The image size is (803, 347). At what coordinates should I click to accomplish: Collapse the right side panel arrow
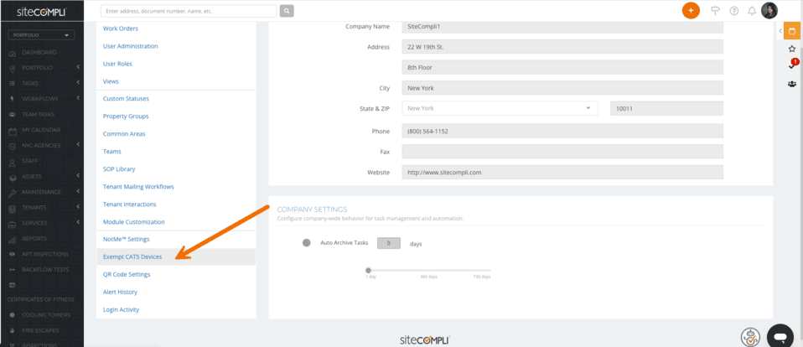tap(780, 31)
